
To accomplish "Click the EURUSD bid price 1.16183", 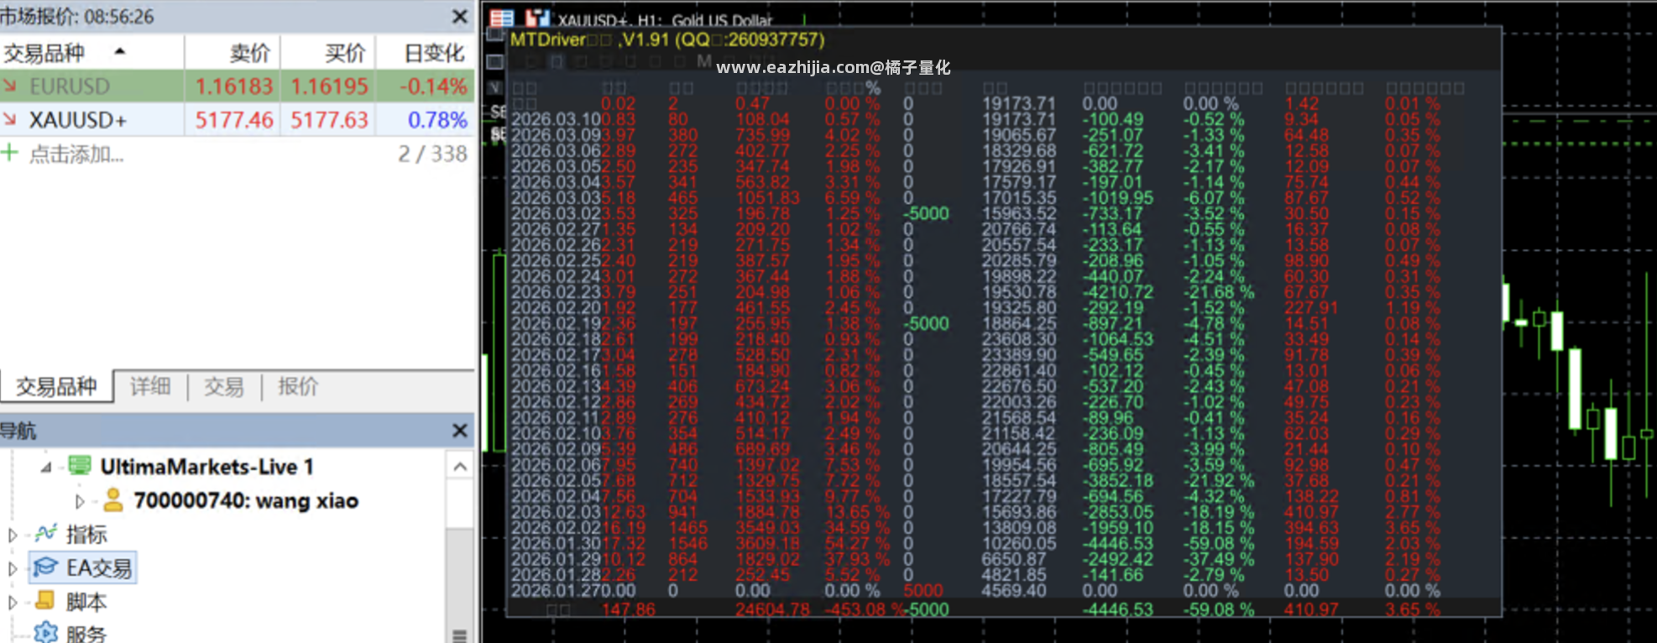I will point(234,86).
